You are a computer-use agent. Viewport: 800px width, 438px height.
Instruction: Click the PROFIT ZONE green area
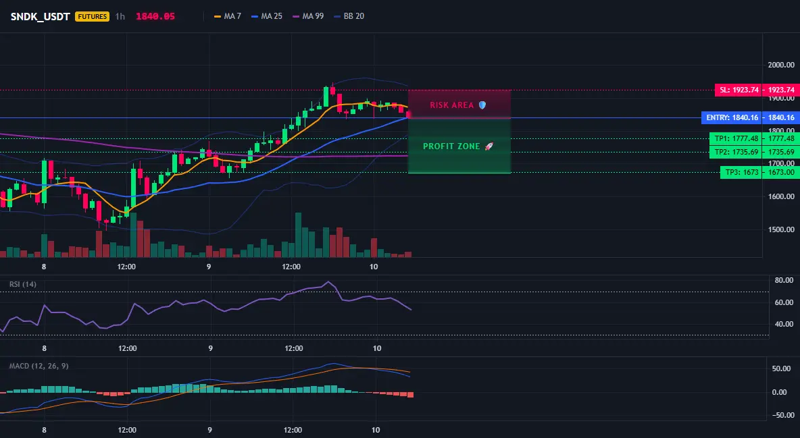(x=459, y=146)
